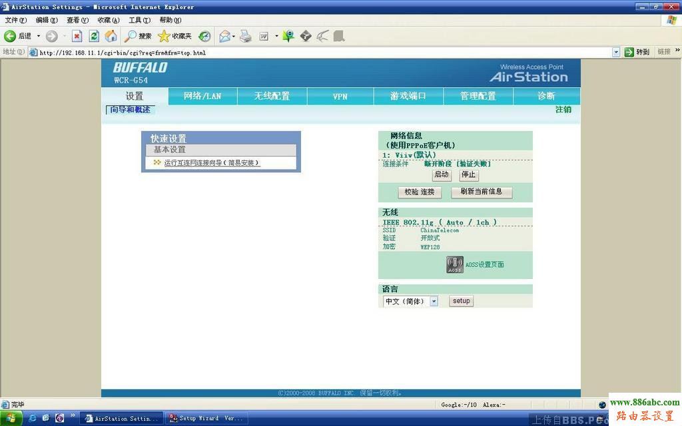682x426 pixels.
Task: Click the 刷新当前信息 button
Action: pos(482,192)
